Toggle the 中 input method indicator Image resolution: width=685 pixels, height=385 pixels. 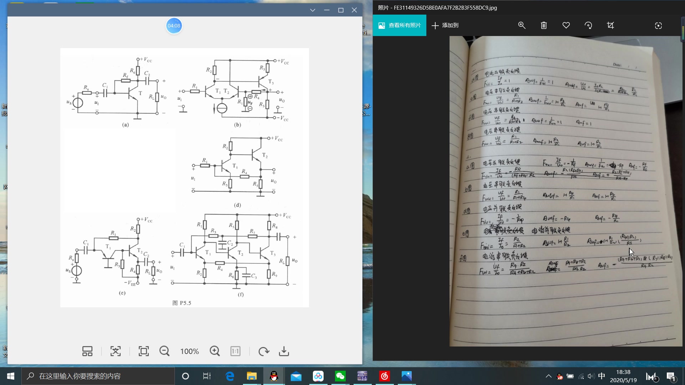coord(602,376)
